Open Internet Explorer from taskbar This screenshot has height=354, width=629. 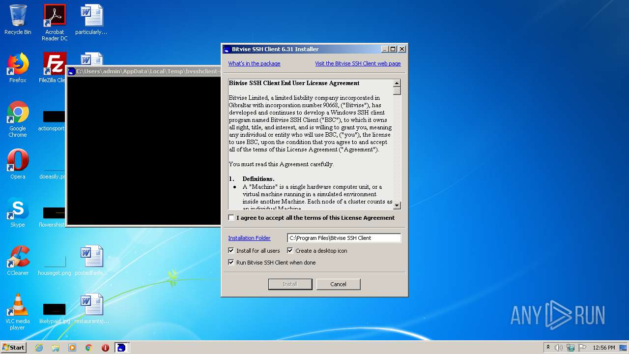39,348
